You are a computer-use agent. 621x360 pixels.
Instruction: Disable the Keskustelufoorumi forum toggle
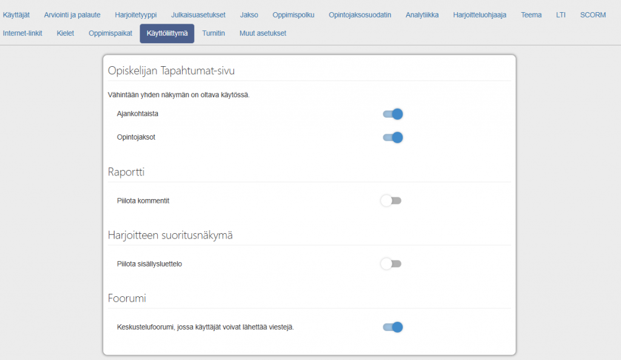click(x=392, y=327)
